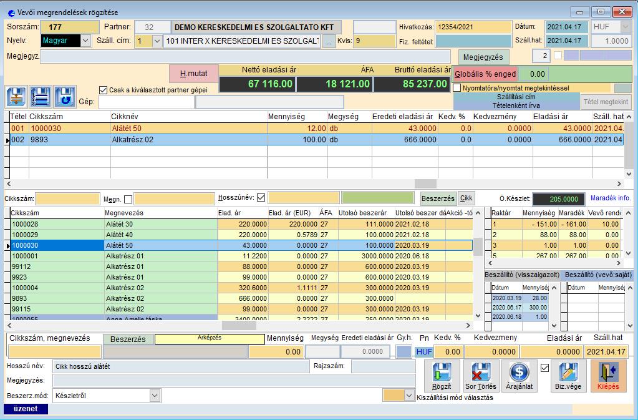638x420 pixels.
Task: Minimize the Vevői megrendelések window
Action: click(x=579, y=12)
